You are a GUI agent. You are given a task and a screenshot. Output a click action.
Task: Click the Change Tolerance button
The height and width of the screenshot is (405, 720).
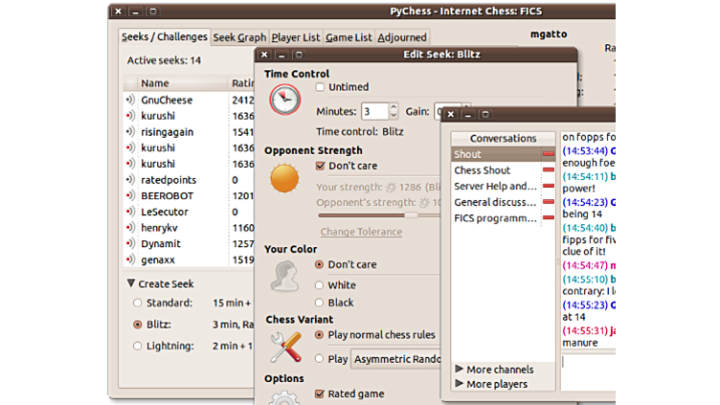coord(361,232)
